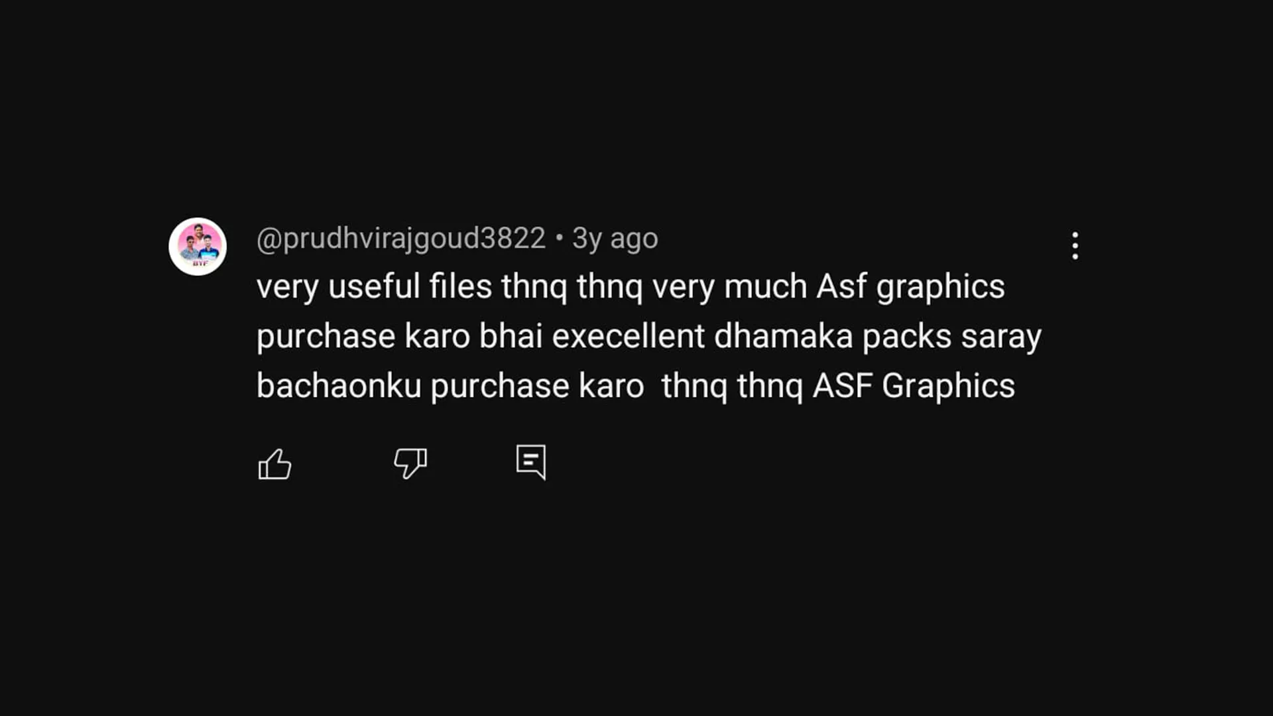
Task: Click the words "dhamaka packs" in the comment
Action: click(832, 336)
